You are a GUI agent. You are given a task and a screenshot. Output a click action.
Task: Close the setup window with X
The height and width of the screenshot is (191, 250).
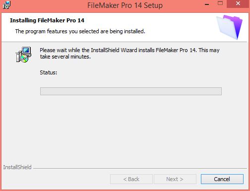(238, 3)
